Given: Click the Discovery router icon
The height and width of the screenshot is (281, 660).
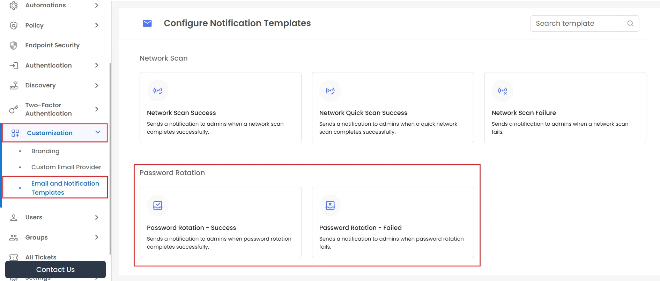Looking at the screenshot, I should pos(14,85).
